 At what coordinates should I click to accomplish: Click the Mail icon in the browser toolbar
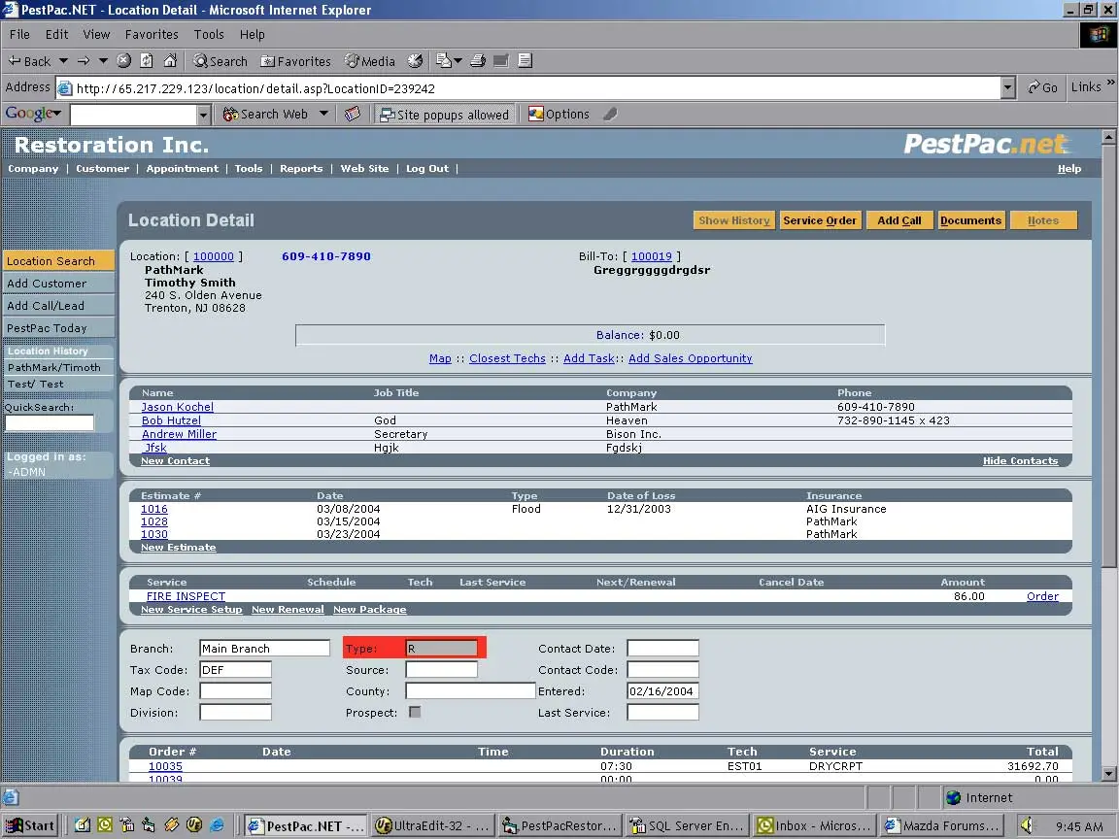click(x=446, y=60)
